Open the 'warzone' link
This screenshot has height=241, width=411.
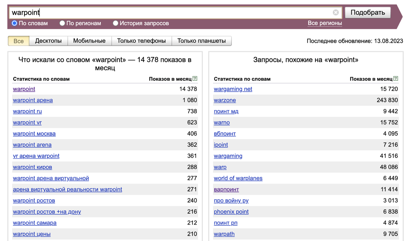[x=225, y=100]
